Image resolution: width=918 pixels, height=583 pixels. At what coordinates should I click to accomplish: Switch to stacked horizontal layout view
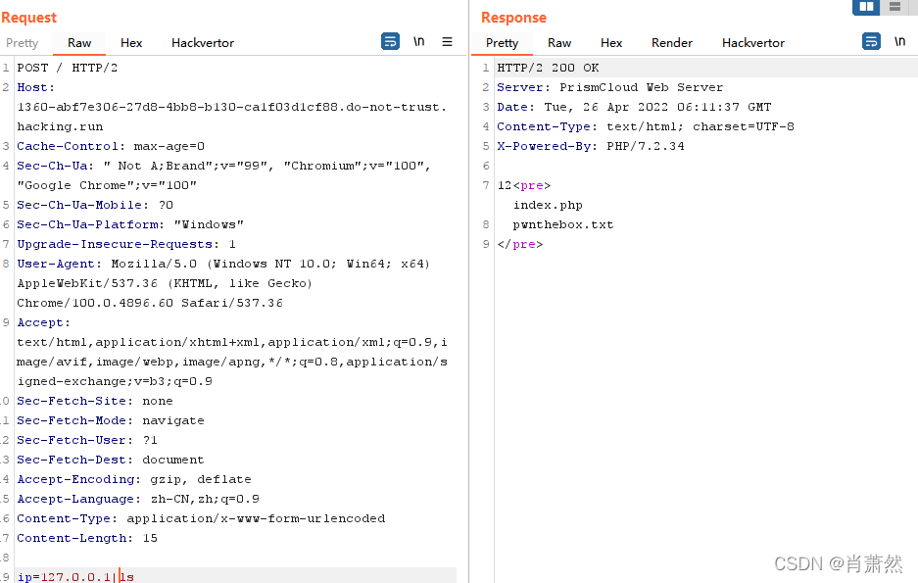(x=894, y=7)
